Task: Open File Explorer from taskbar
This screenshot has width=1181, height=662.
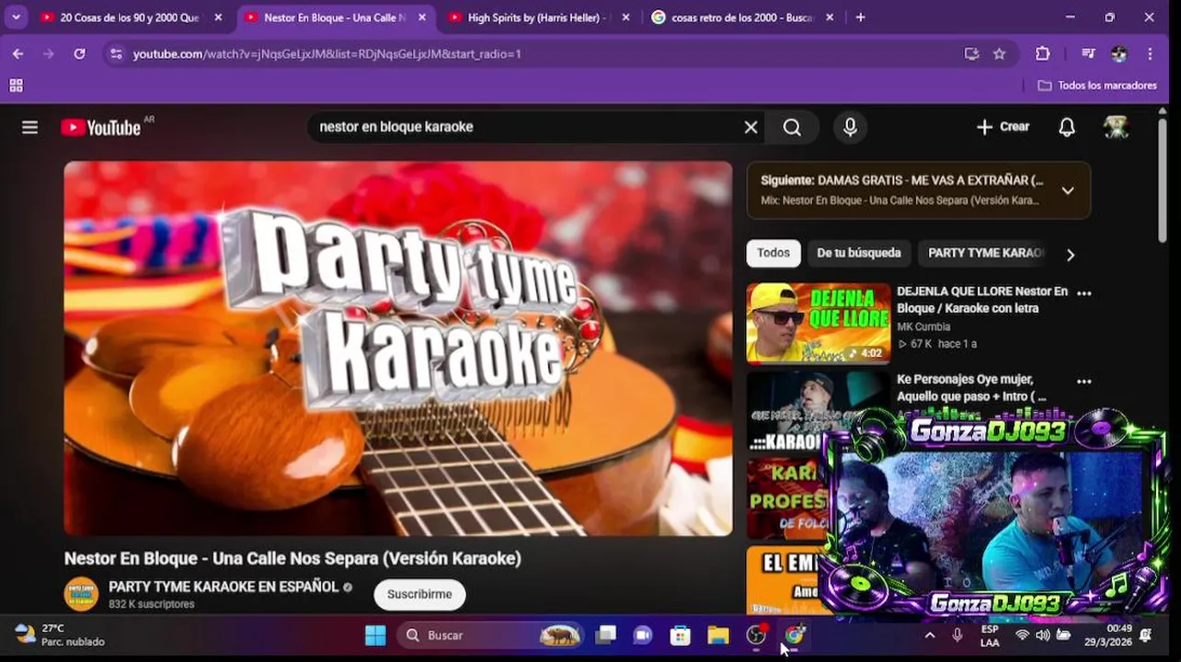Action: [718, 635]
